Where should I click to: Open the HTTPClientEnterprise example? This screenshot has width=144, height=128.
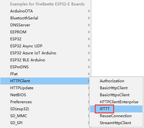tap(116, 102)
